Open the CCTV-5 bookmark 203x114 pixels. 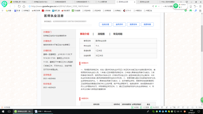127,11
